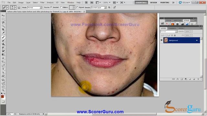207x116 pixels.
Task: Select the Zoom tool in toolbox
Action: click(x=3, y=90)
